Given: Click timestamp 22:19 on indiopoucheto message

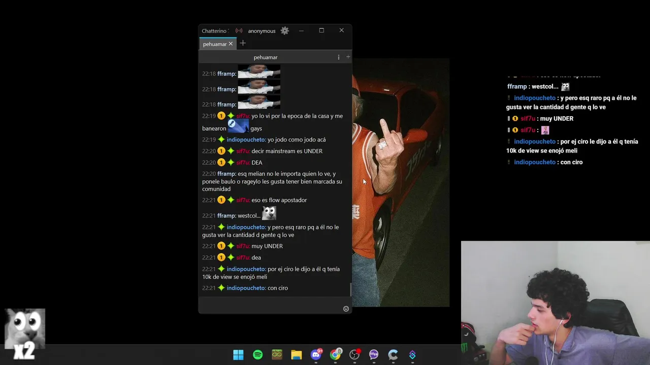Looking at the screenshot, I should (209, 139).
